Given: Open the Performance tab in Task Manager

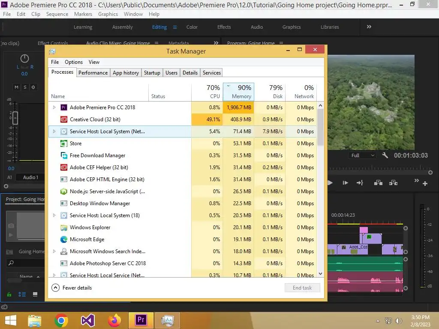Looking at the screenshot, I should (x=93, y=73).
